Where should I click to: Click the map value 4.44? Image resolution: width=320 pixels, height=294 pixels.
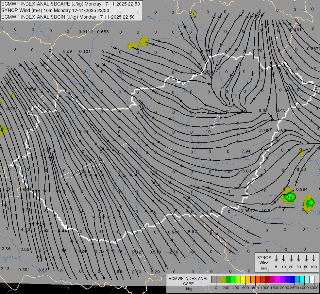coord(62,231)
